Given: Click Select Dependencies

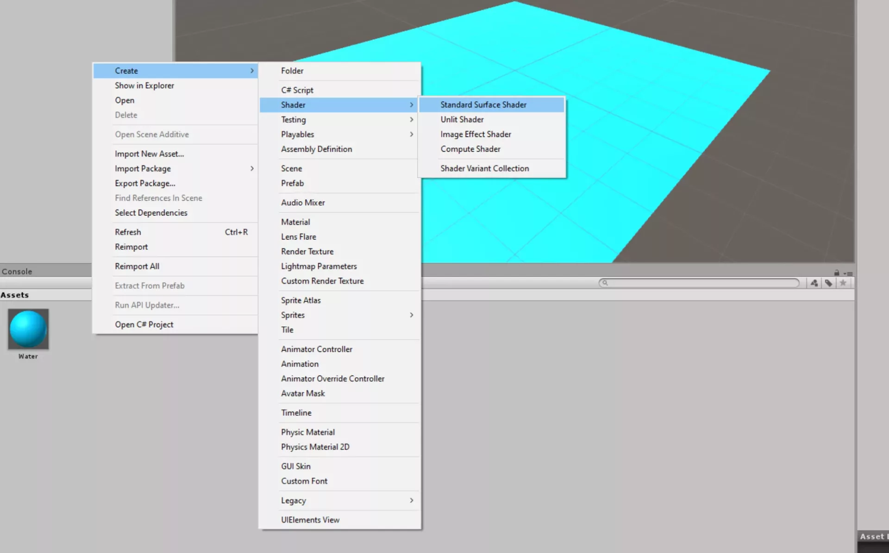Looking at the screenshot, I should point(175,213).
